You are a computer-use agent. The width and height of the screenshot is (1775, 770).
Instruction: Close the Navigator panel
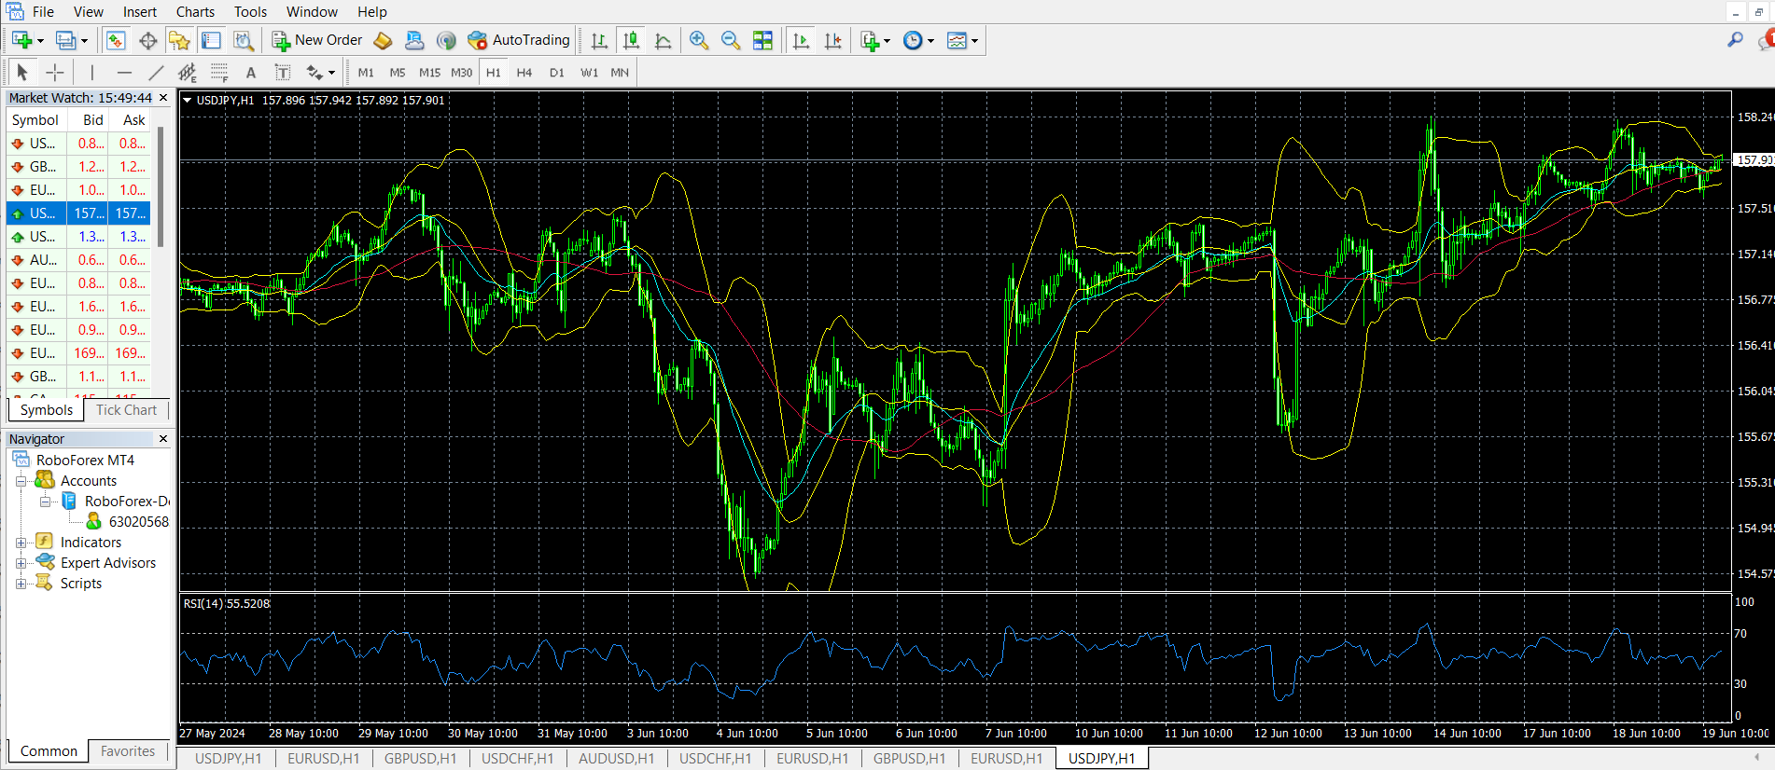[x=163, y=438]
